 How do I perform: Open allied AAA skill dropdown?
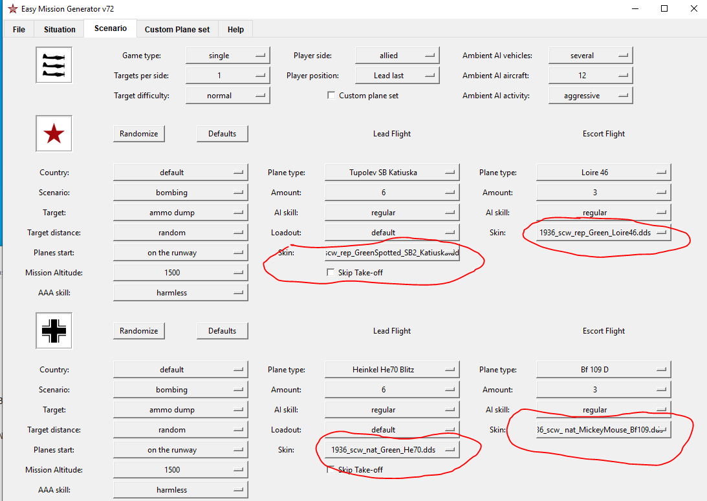(x=180, y=293)
